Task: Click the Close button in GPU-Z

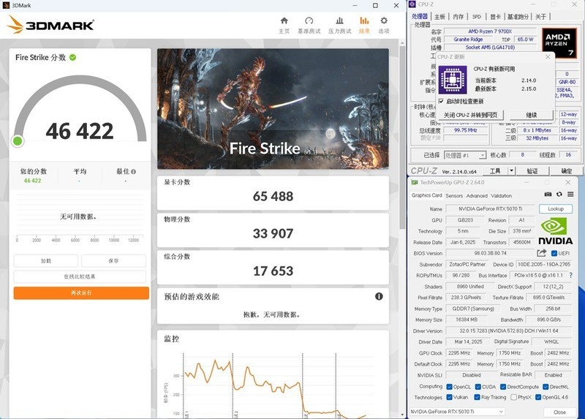Action: 559,412
